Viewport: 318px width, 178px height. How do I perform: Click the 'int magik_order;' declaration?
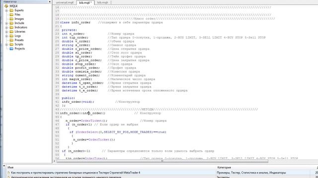pos(77,79)
